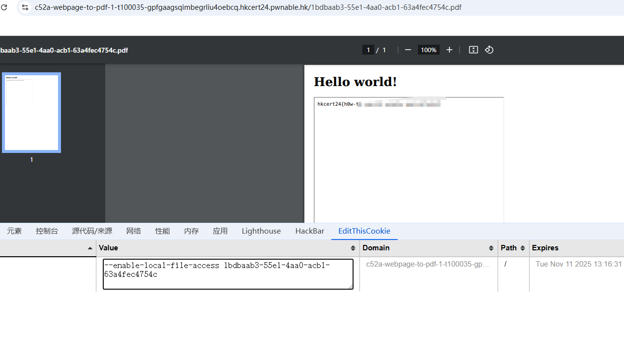Sort cookies by Domain column arrows
Screen dimensions: 624x360
pos(491,248)
